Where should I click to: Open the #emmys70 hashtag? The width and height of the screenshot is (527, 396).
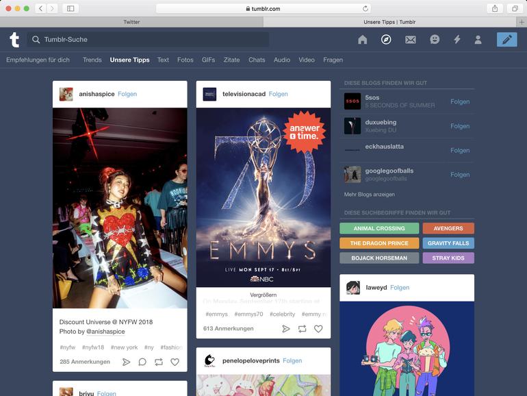click(x=248, y=314)
